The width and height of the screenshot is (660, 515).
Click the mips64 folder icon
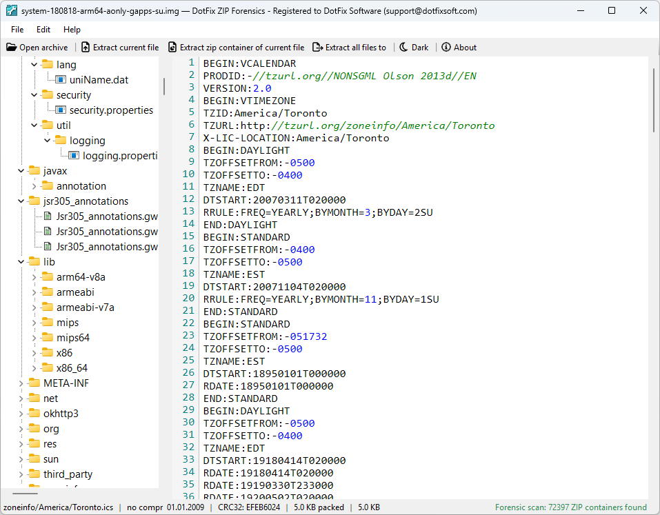[x=48, y=337]
